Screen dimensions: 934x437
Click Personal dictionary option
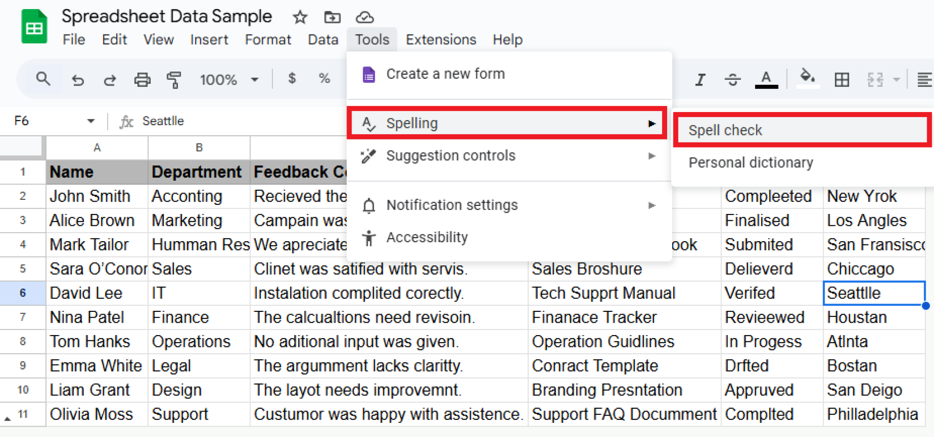pos(751,163)
